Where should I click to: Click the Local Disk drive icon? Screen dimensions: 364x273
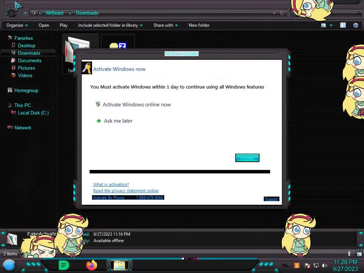[x=14, y=112]
